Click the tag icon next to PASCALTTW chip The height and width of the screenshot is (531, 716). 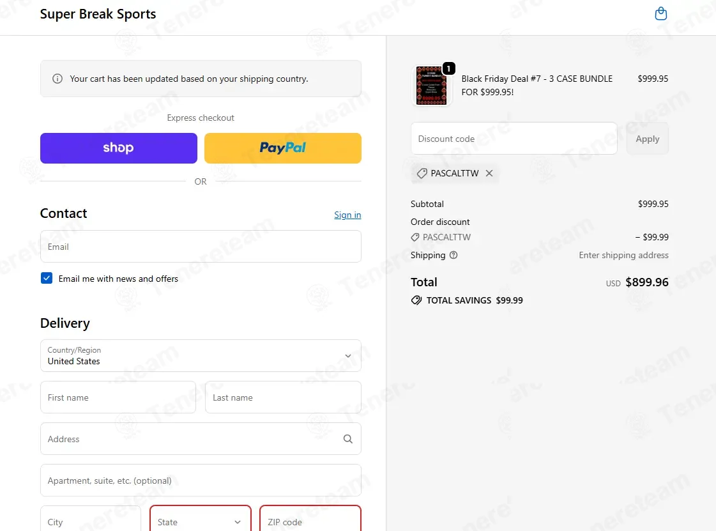pos(422,173)
